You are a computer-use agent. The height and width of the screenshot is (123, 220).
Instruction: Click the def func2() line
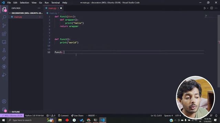coord(63,39)
